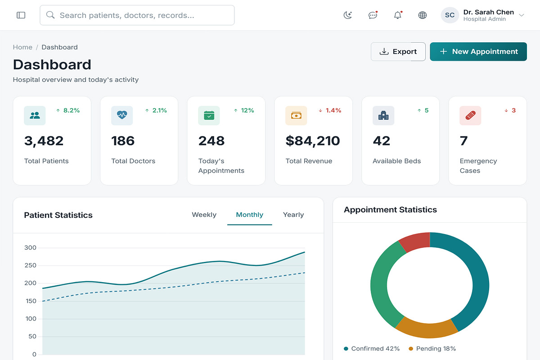Image resolution: width=540 pixels, height=360 pixels.
Task: Toggle the sidebar panel icon
Action: (21, 15)
